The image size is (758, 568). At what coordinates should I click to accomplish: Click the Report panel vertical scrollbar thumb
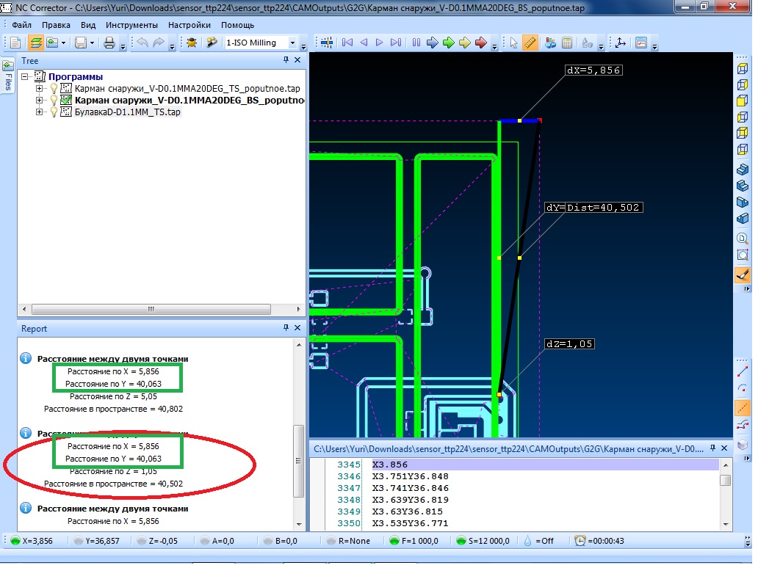coord(299,463)
